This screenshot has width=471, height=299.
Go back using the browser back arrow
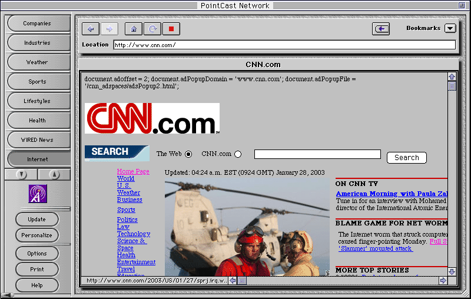pos(91,29)
